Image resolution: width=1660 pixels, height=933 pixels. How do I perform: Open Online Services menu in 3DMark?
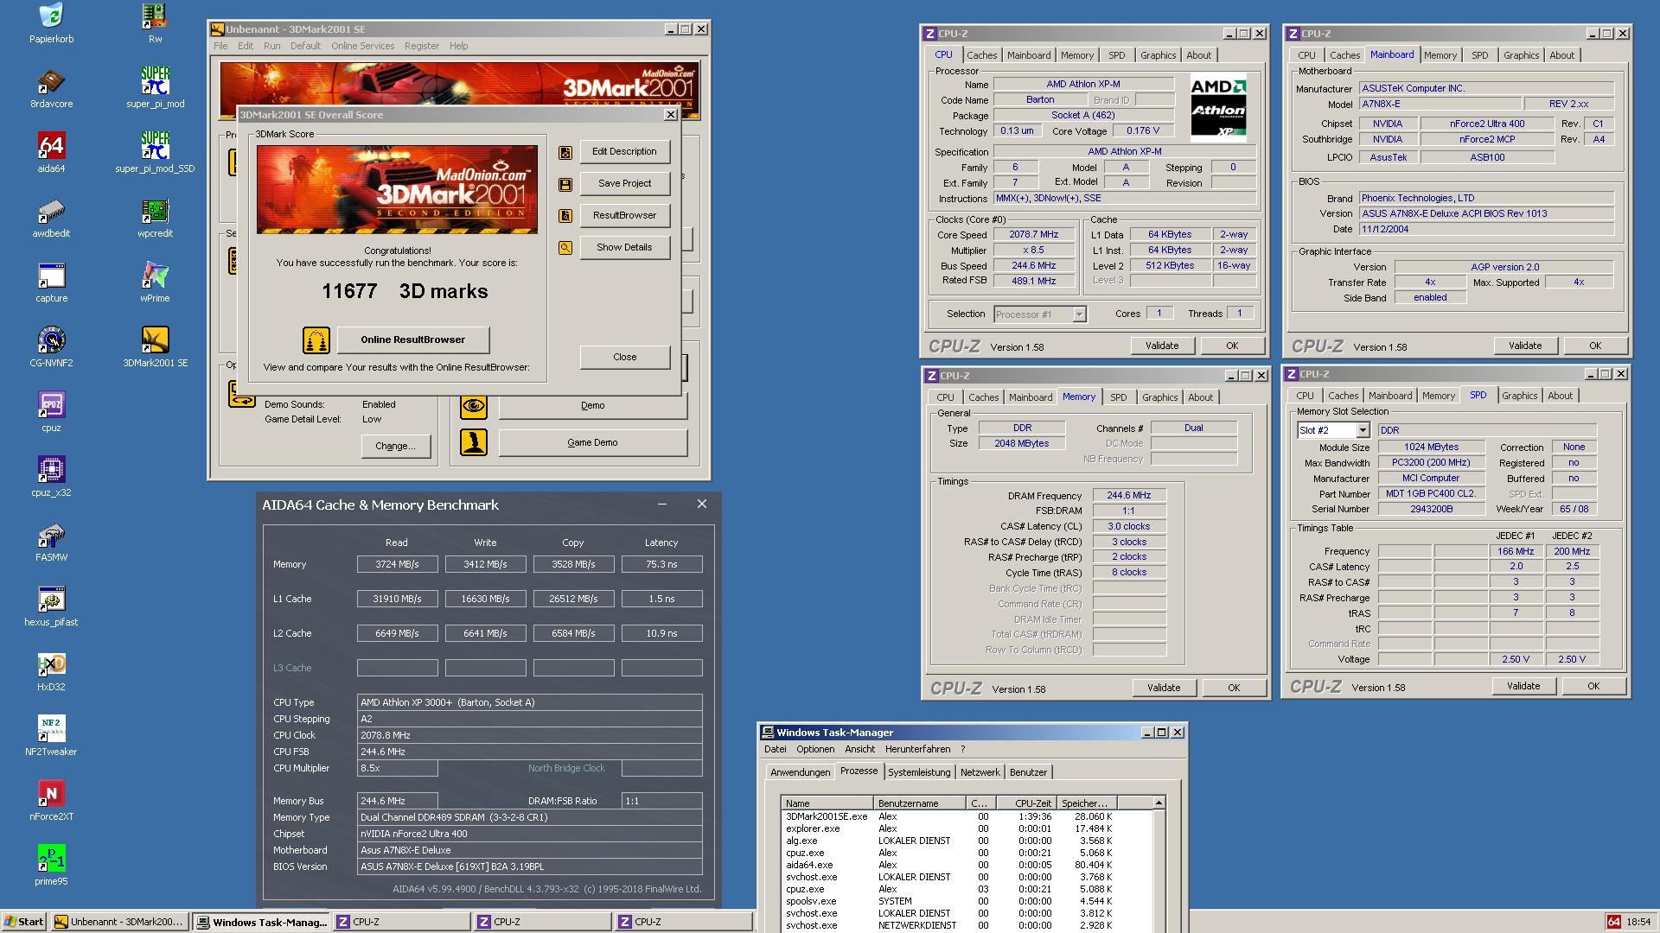point(362,46)
